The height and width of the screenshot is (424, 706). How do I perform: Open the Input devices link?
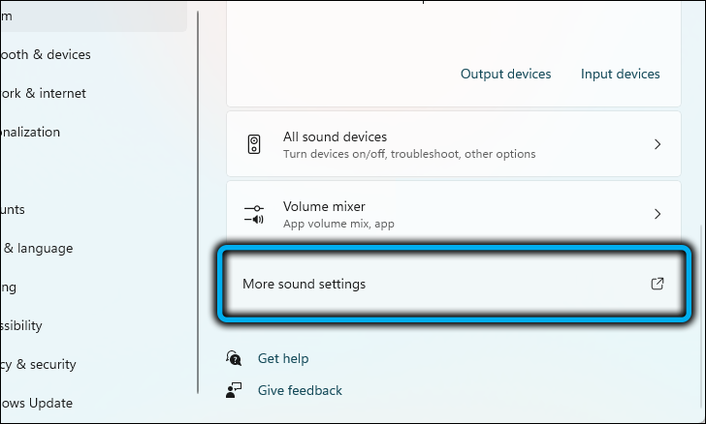pos(620,74)
